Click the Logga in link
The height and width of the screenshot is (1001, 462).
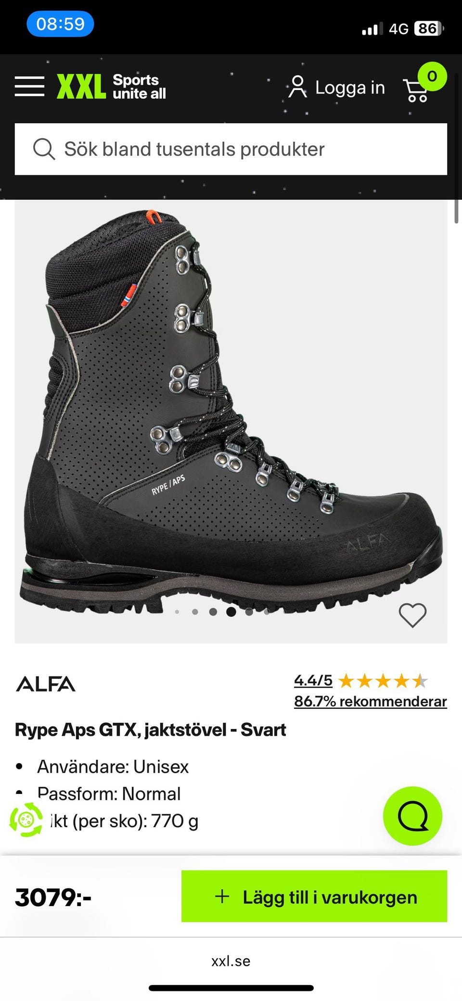[x=350, y=88]
